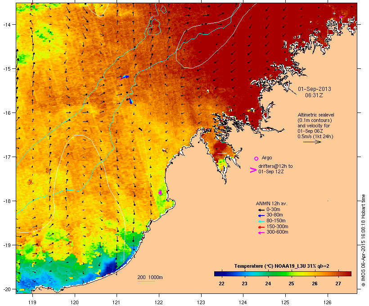This screenshot has width=369, height=306.
Task: Click the blue 30-80m legend arrow
Action: [261, 216]
